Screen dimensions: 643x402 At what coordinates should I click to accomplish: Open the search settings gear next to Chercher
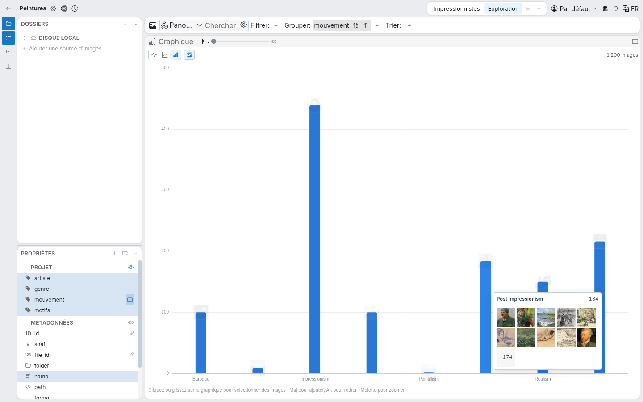coord(244,25)
